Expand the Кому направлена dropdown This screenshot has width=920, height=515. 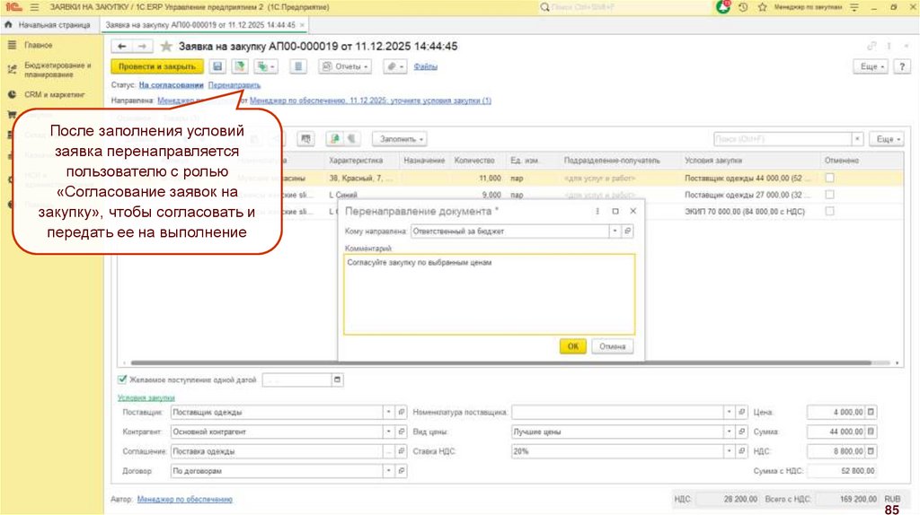(x=615, y=231)
